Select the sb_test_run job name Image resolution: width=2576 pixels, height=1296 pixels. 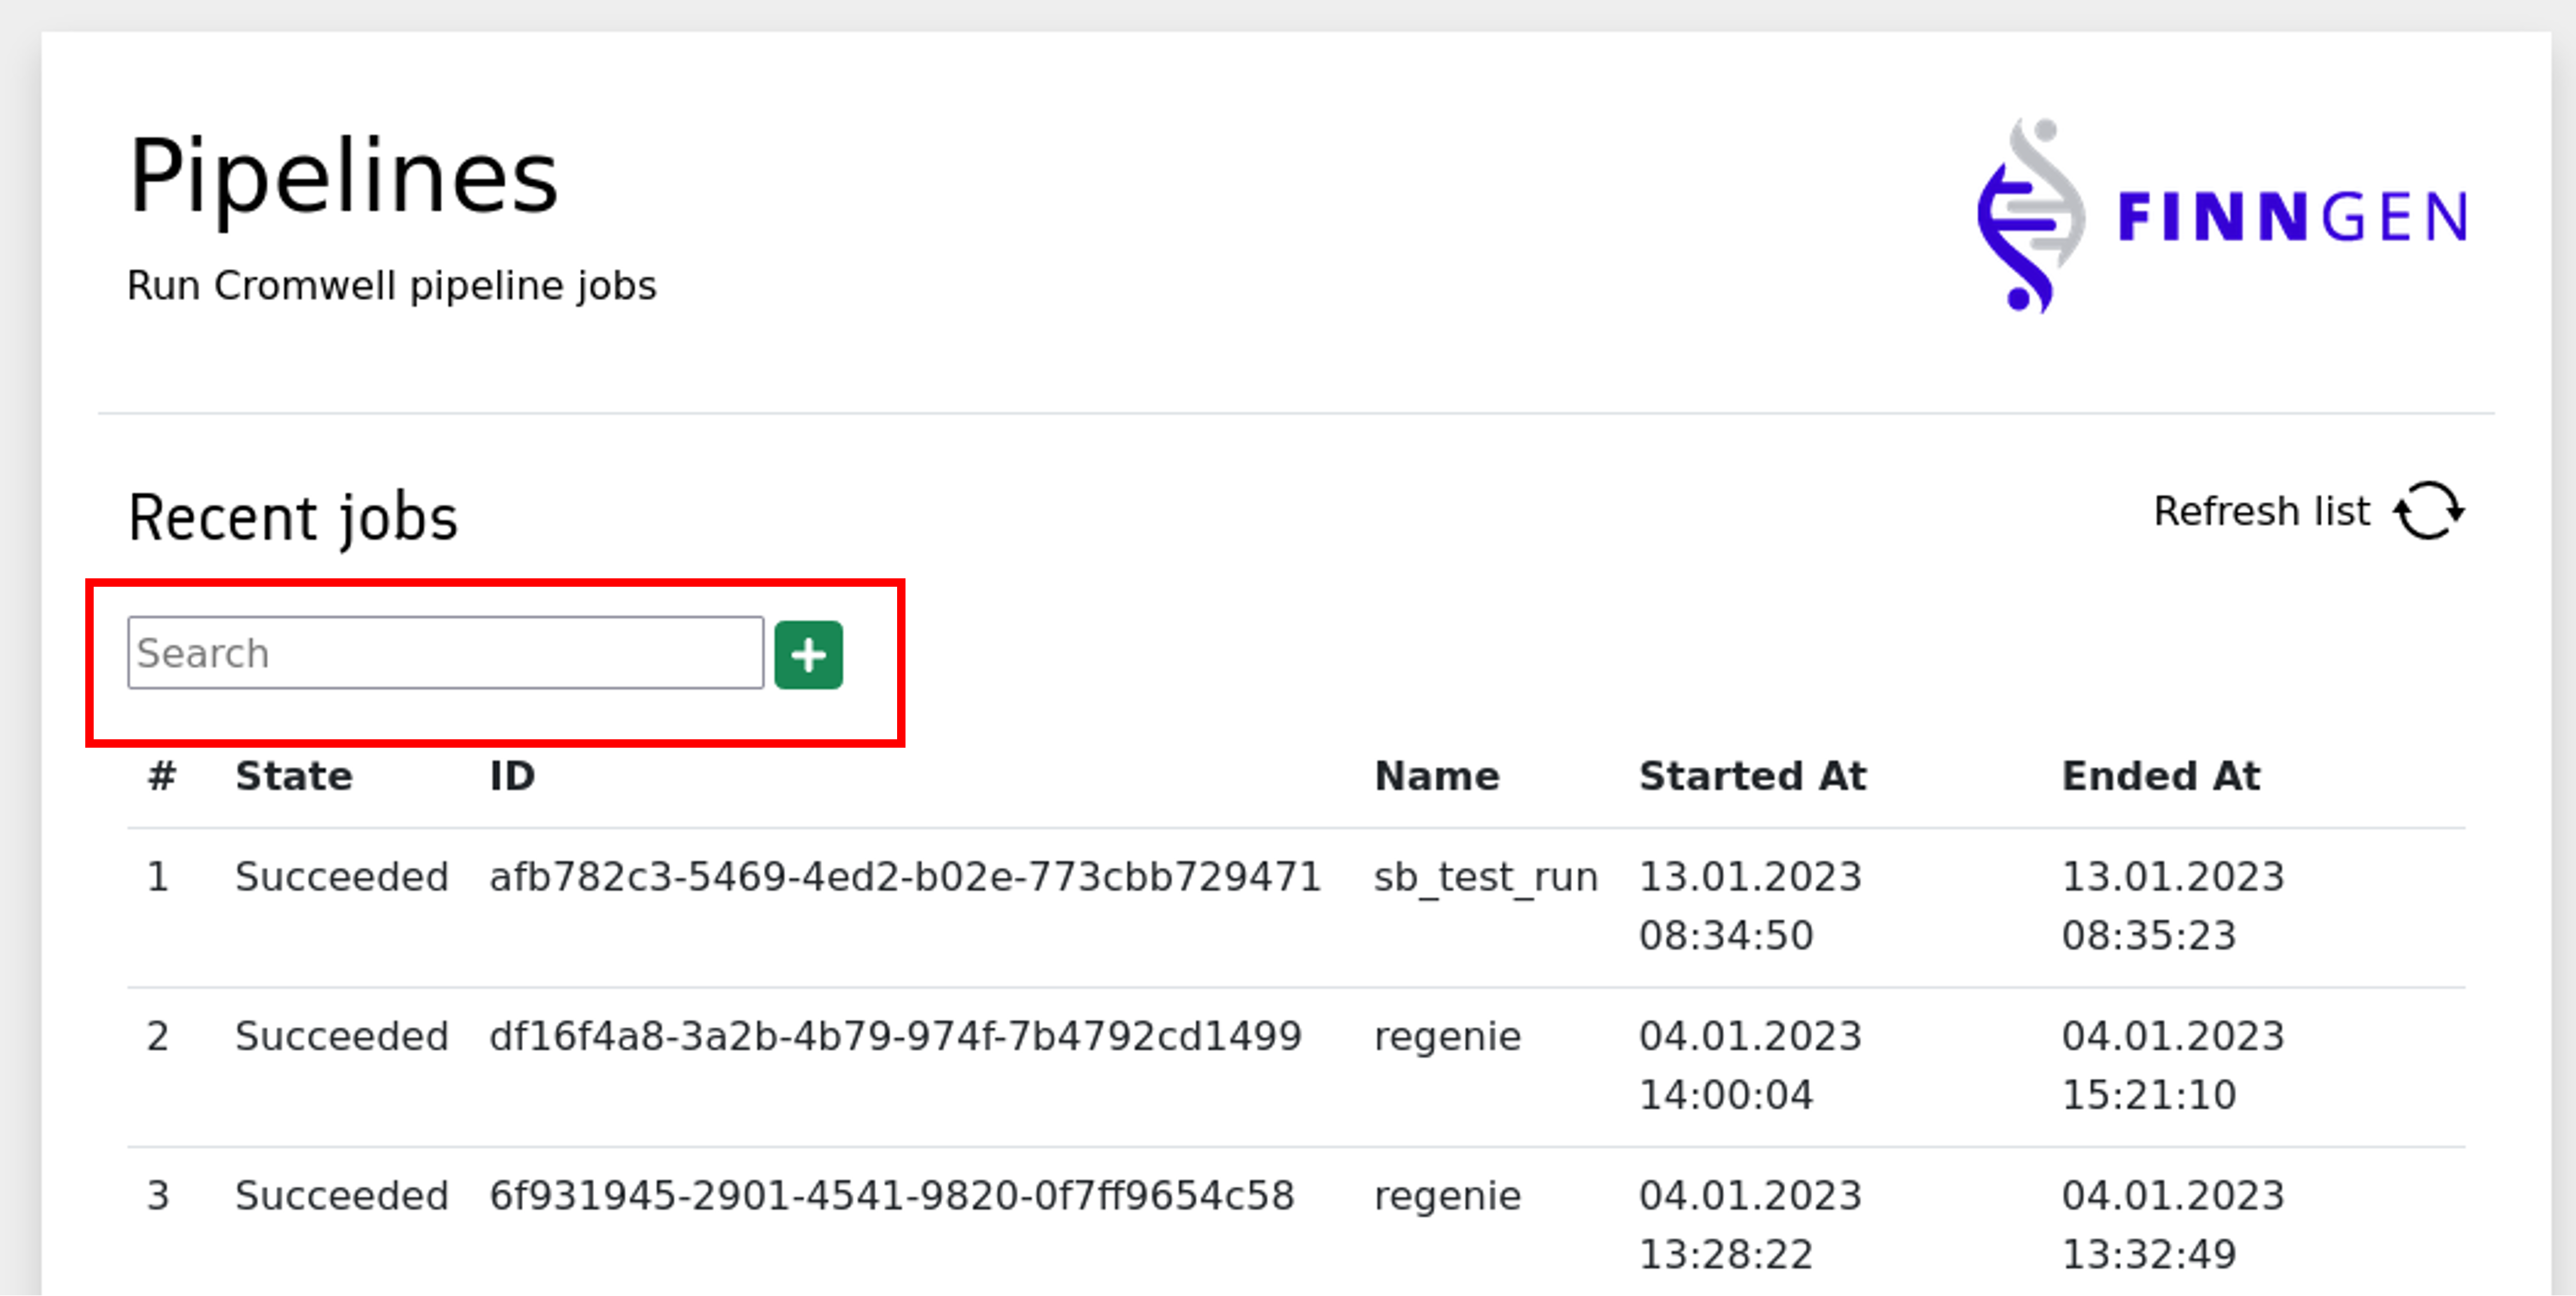(1485, 877)
